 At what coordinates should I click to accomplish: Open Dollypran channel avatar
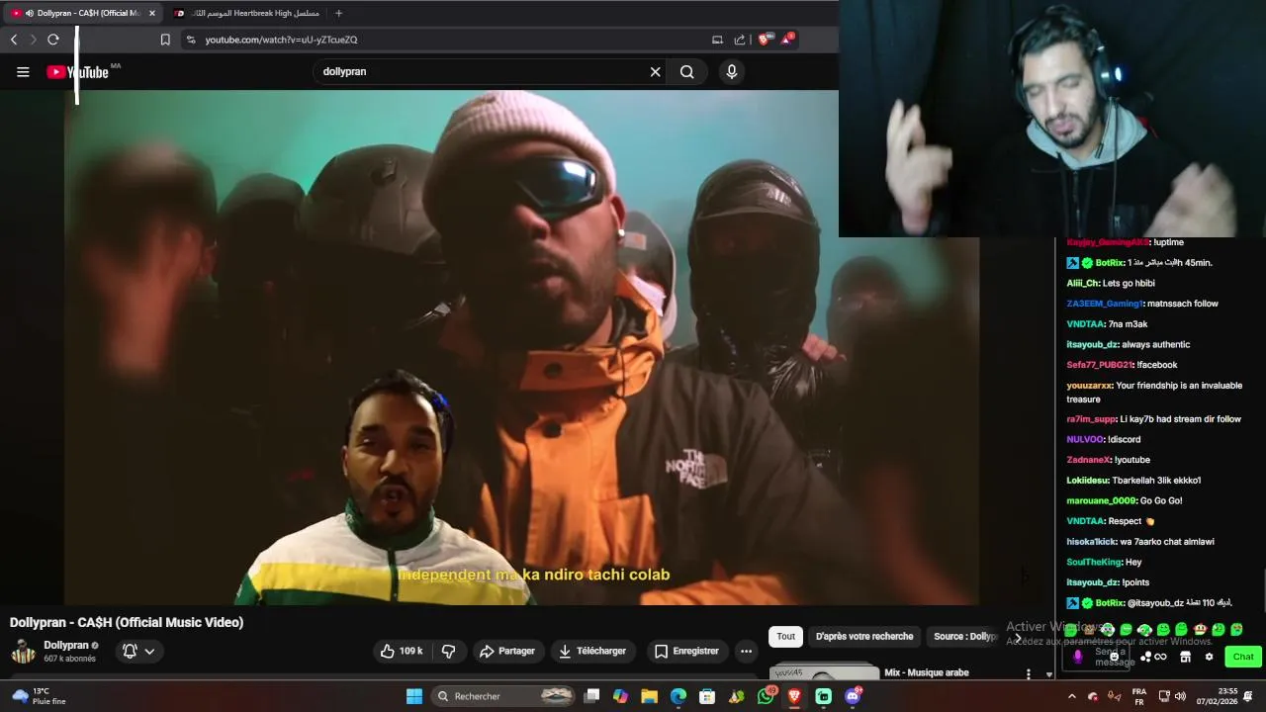(x=23, y=651)
